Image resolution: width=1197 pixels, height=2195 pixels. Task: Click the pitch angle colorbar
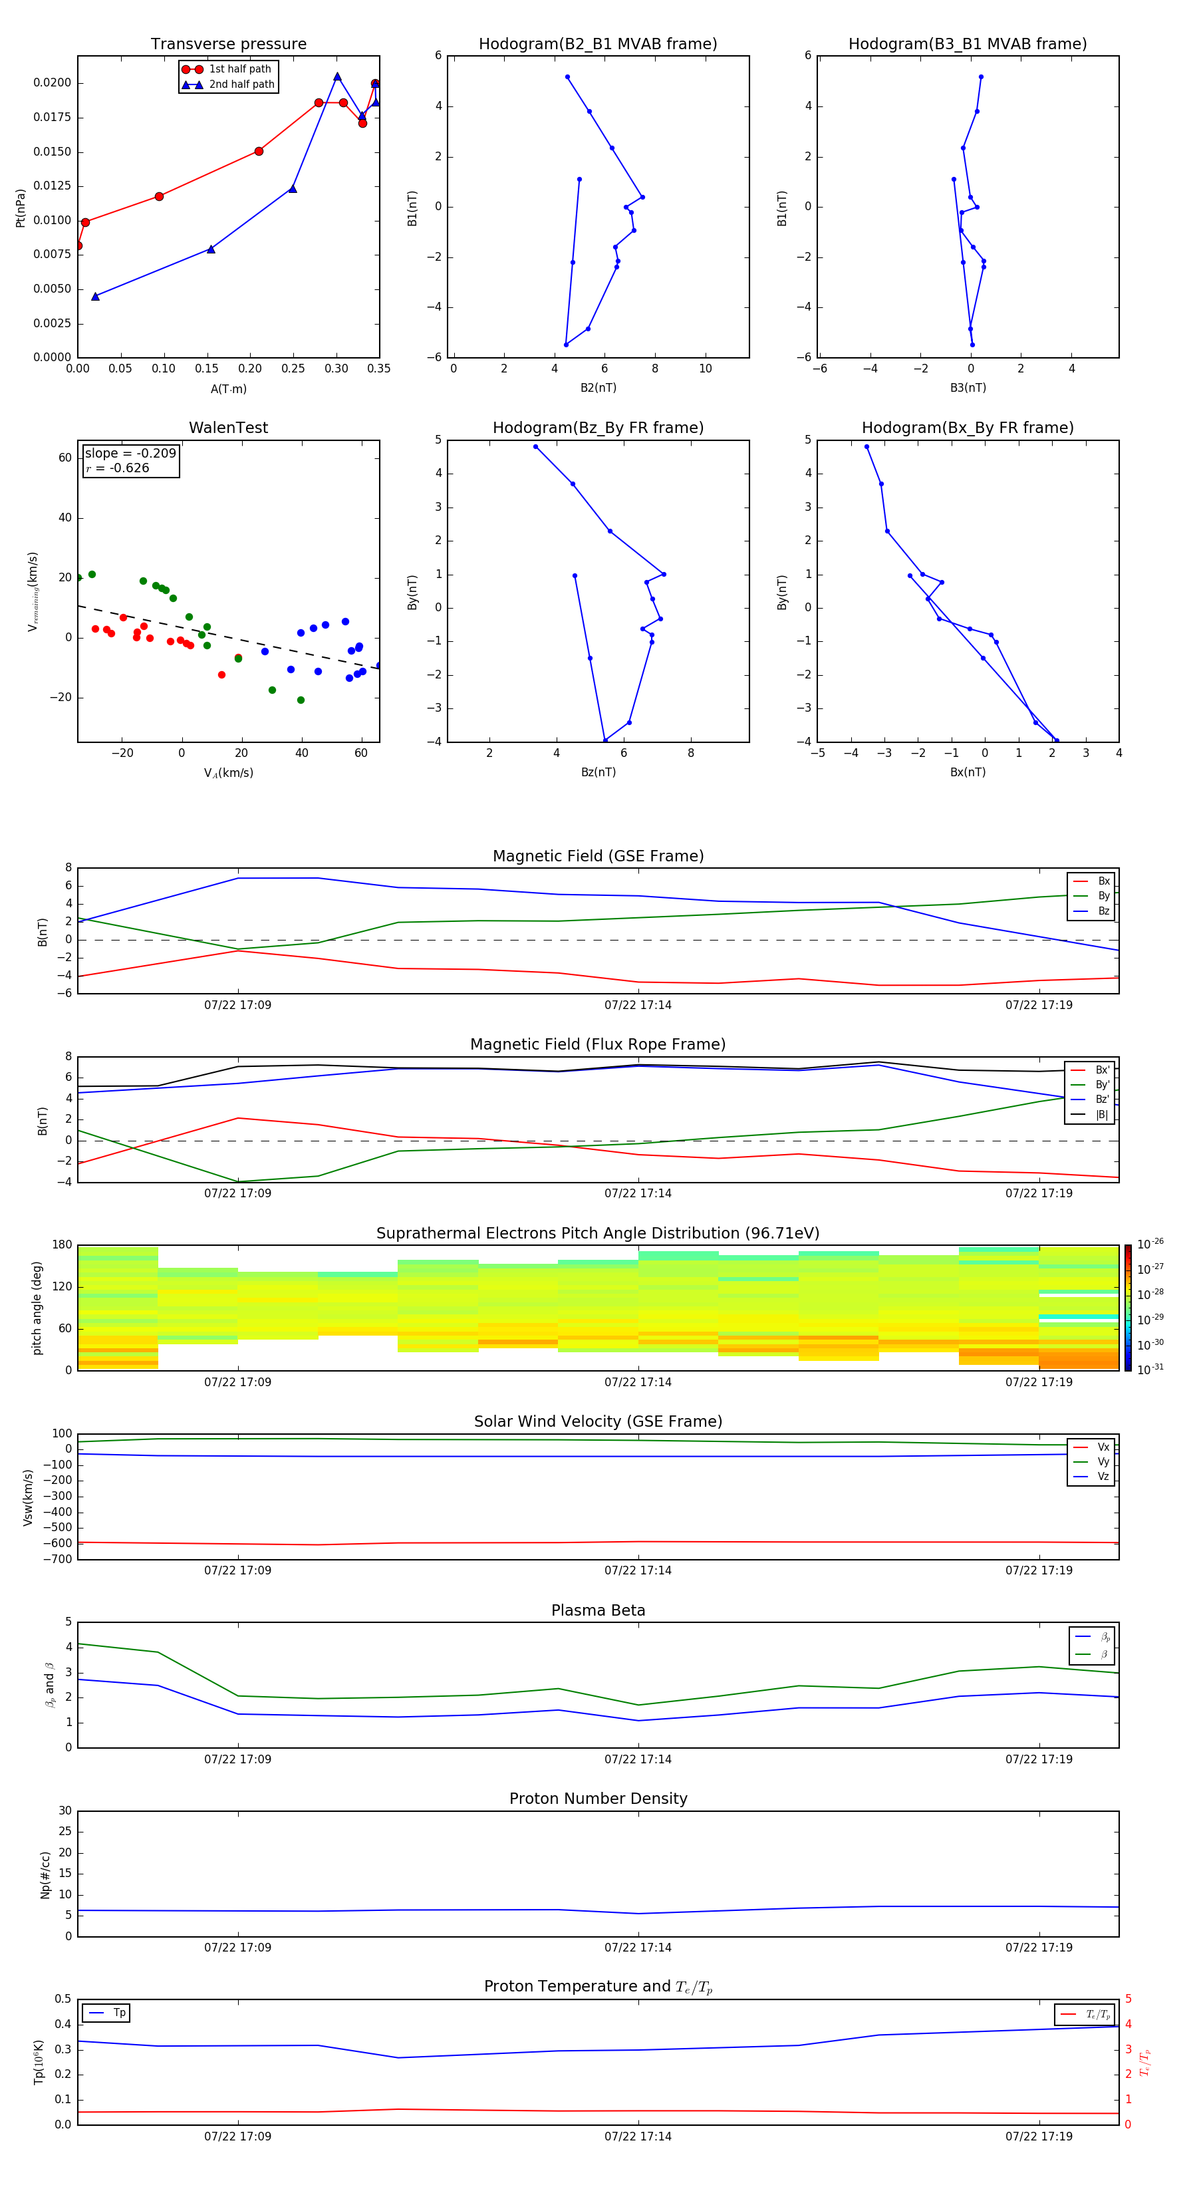click(x=1128, y=1308)
